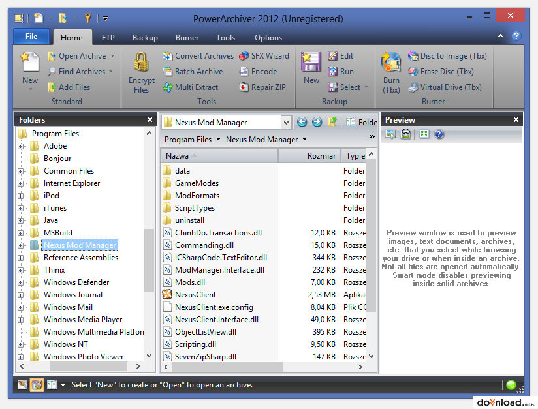This screenshot has height=409, width=538.
Task: Expand the Windows Defender tree node
Action: tap(21, 283)
